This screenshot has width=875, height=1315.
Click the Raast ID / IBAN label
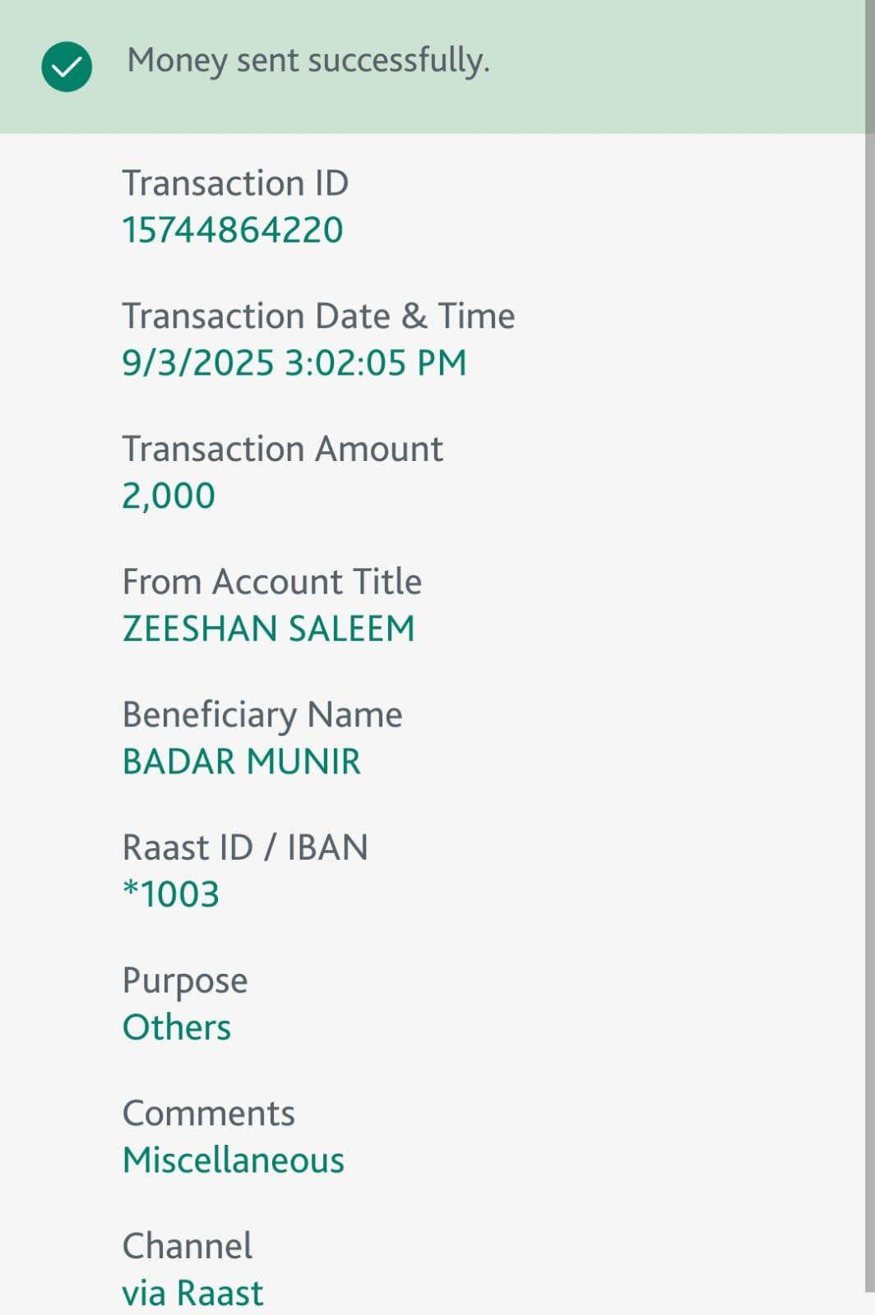pyautogui.click(x=245, y=847)
